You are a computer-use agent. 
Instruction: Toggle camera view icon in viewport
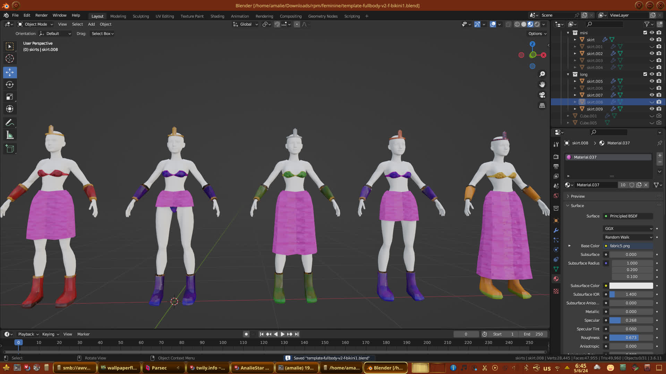click(542, 95)
